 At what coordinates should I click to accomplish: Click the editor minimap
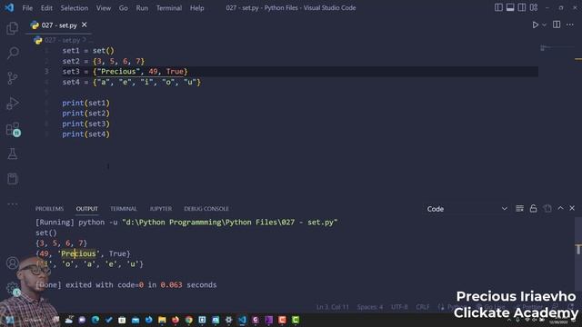point(557,48)
